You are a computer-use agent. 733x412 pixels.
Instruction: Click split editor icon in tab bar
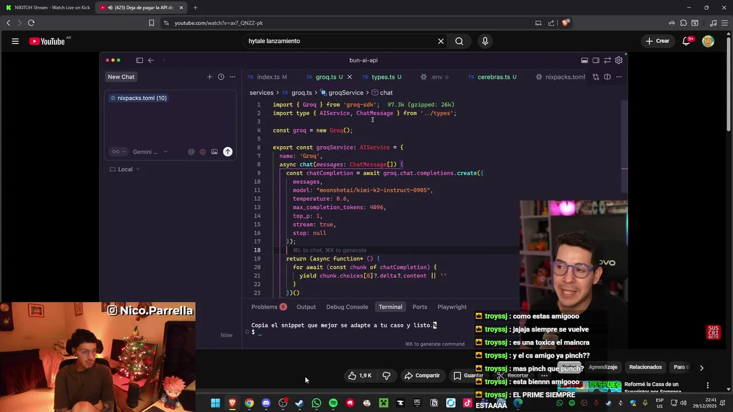point(607,77)
